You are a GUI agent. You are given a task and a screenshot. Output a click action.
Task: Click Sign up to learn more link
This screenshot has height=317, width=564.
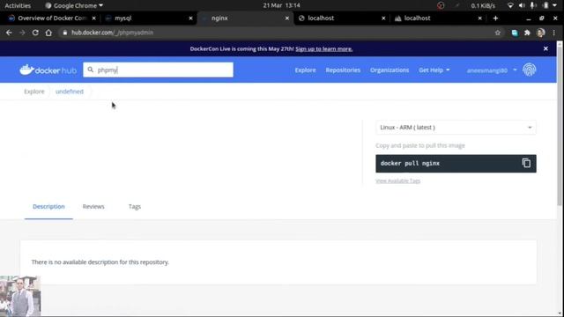[x=323, y=49]
